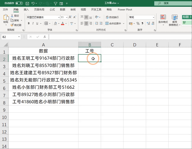Screen dimensions: 192x149
Task: Click the increase decimal icon
Action: pos(148,23)
